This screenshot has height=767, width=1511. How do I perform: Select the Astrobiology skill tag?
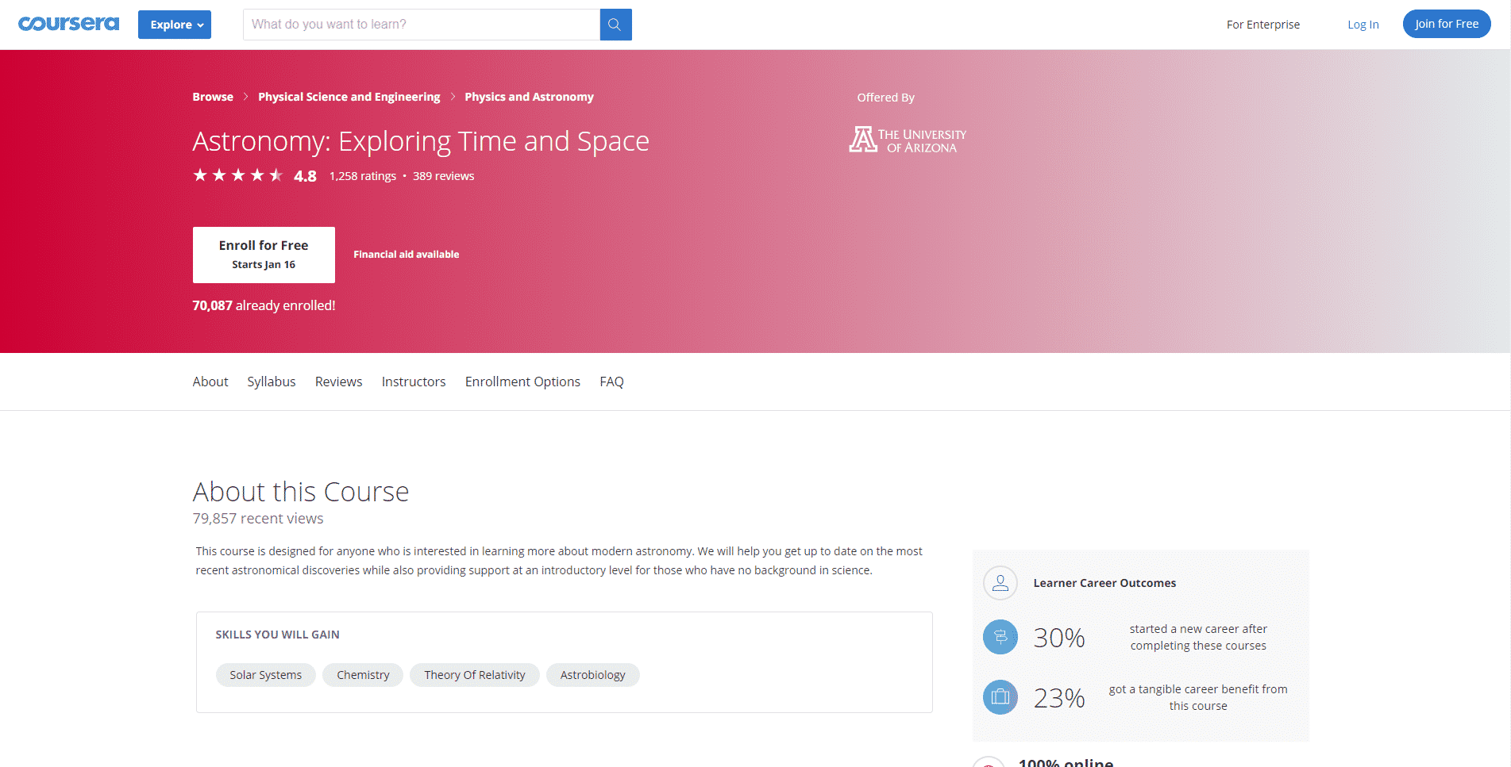coord(593,675)
